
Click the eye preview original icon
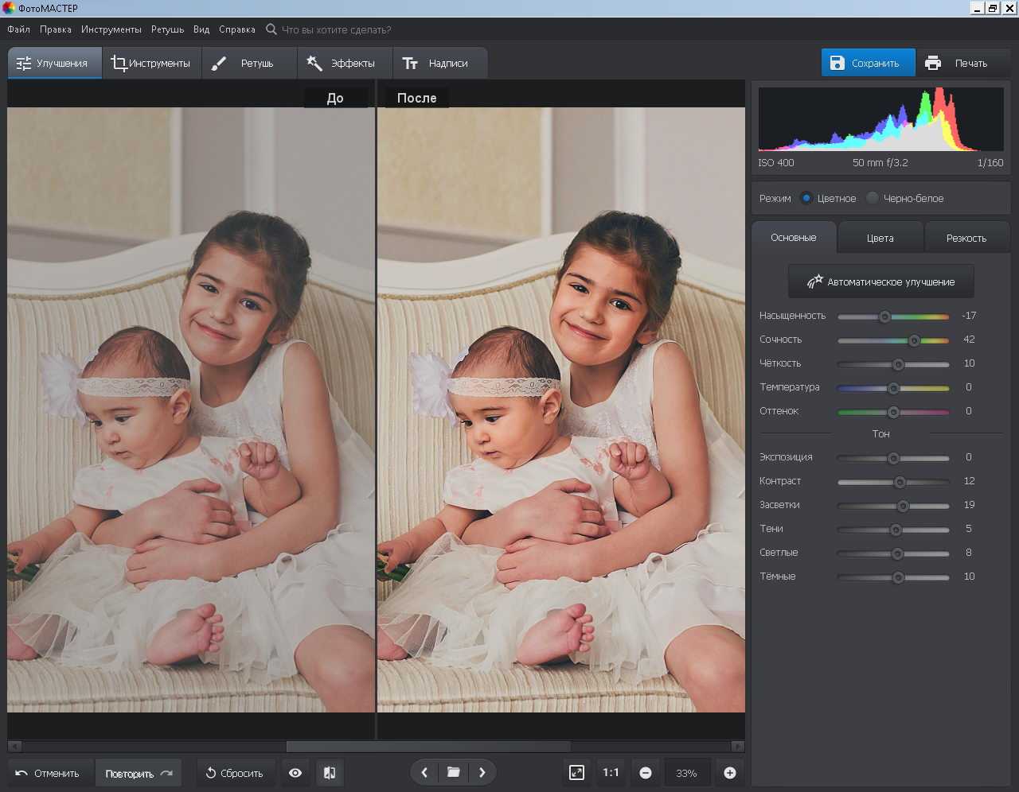[x=295, y=773]
